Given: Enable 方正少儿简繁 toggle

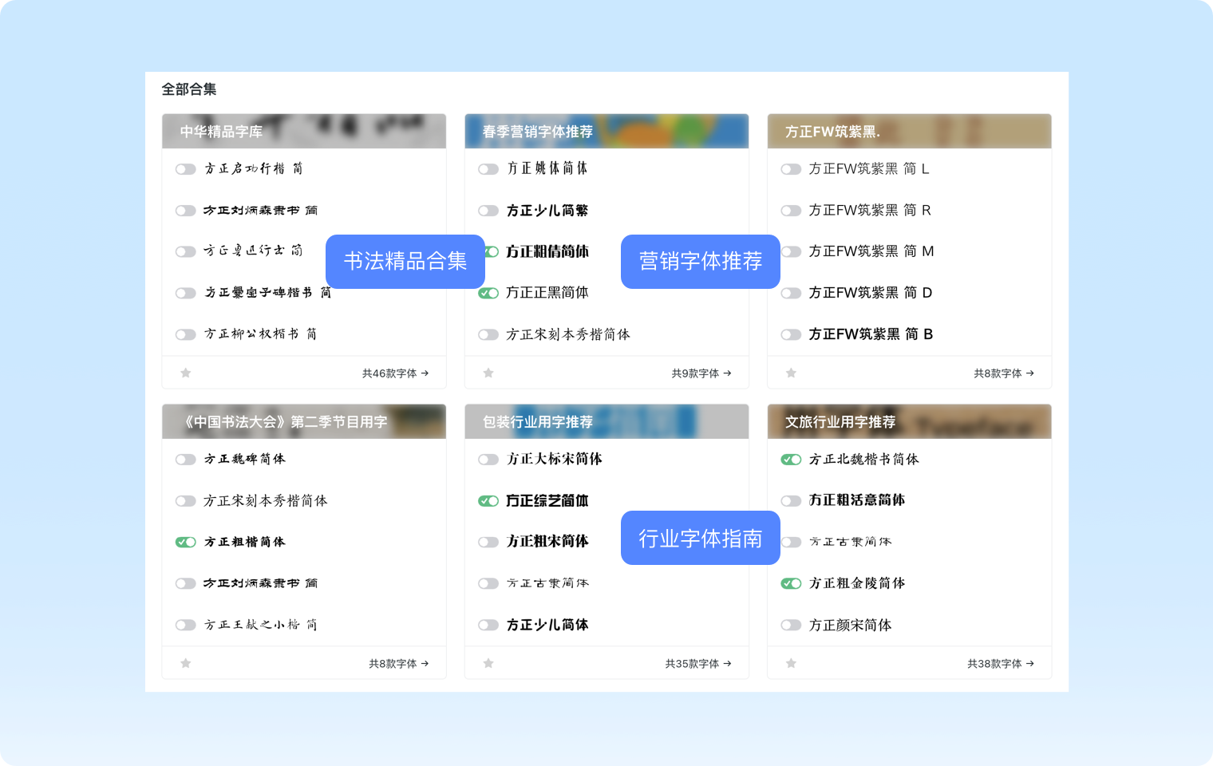Looking at the screenshot, I should 488,211.
